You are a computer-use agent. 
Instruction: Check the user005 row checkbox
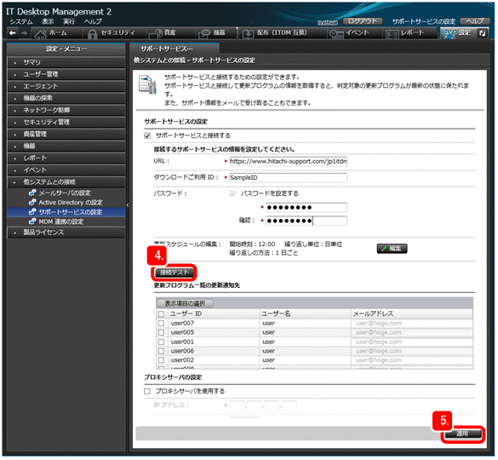[x=162, y=332]
